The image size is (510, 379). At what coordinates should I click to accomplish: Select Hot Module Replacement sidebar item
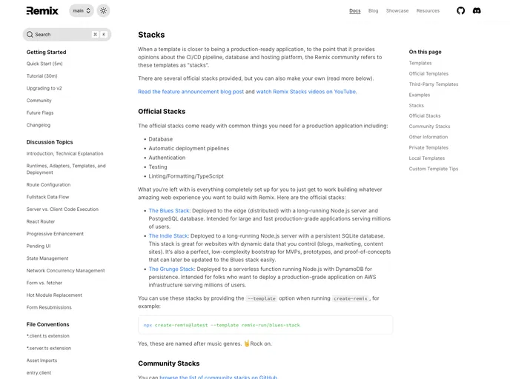pos(54,295)
